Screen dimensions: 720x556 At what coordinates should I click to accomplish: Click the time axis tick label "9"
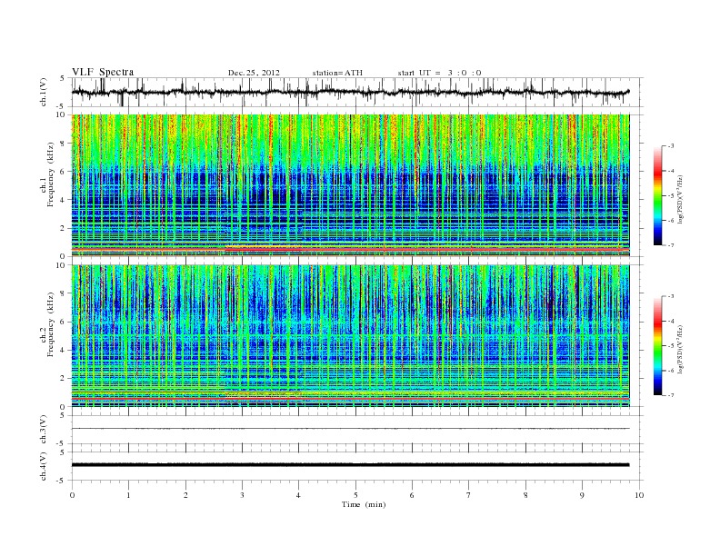click(x=582, y=495)
